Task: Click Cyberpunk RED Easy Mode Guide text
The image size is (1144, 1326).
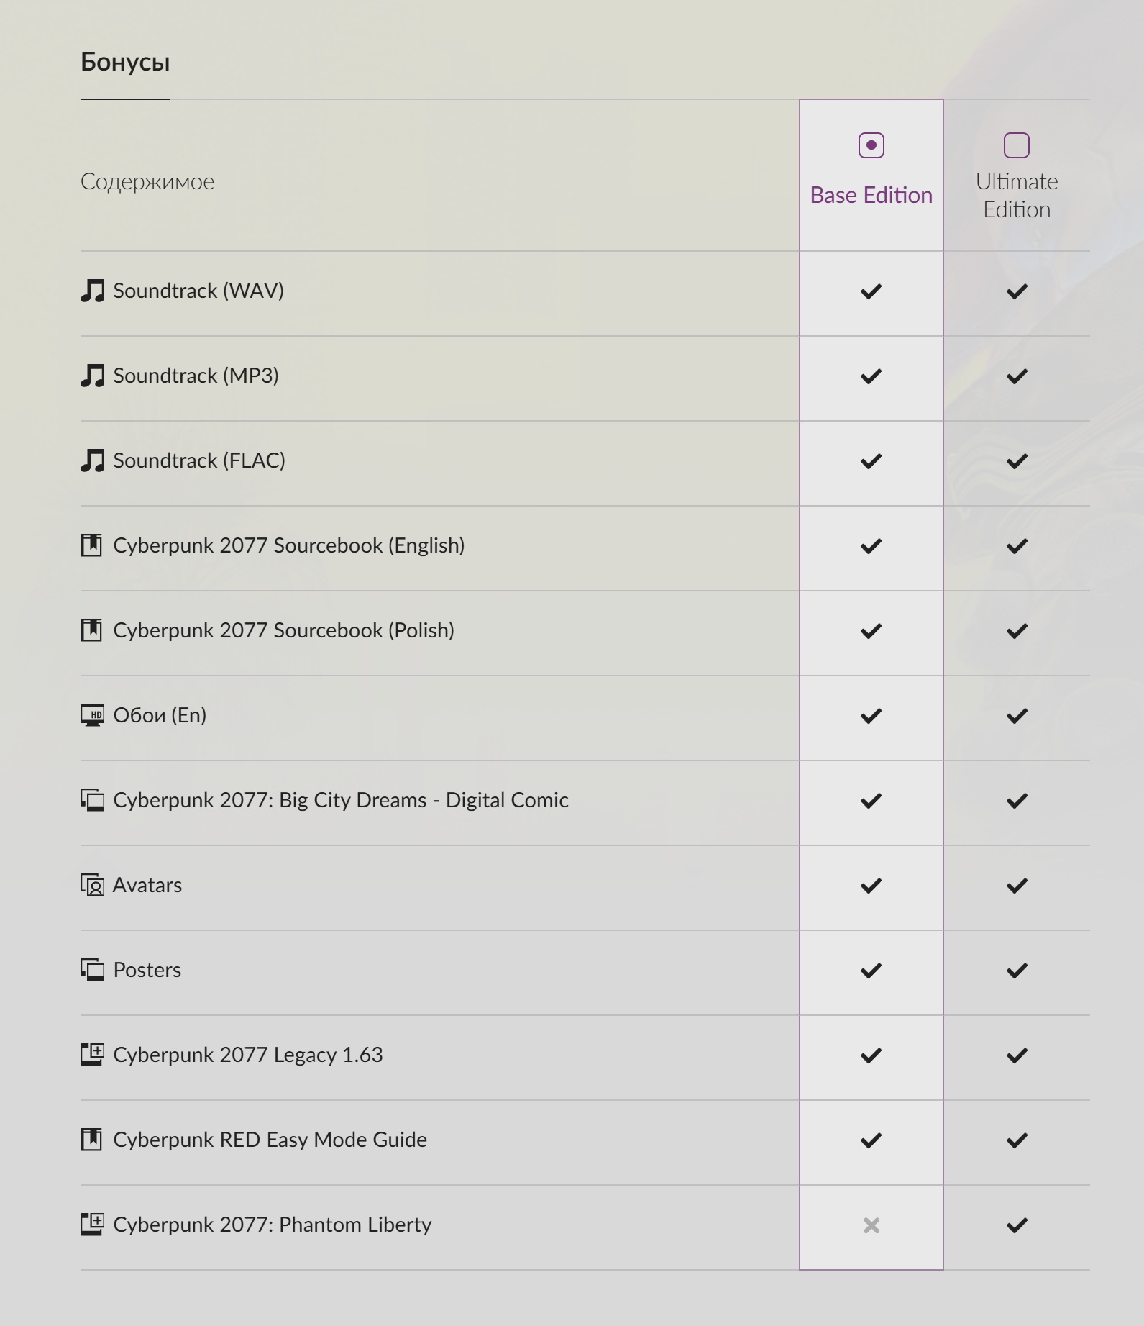Action: [270, 1140]
